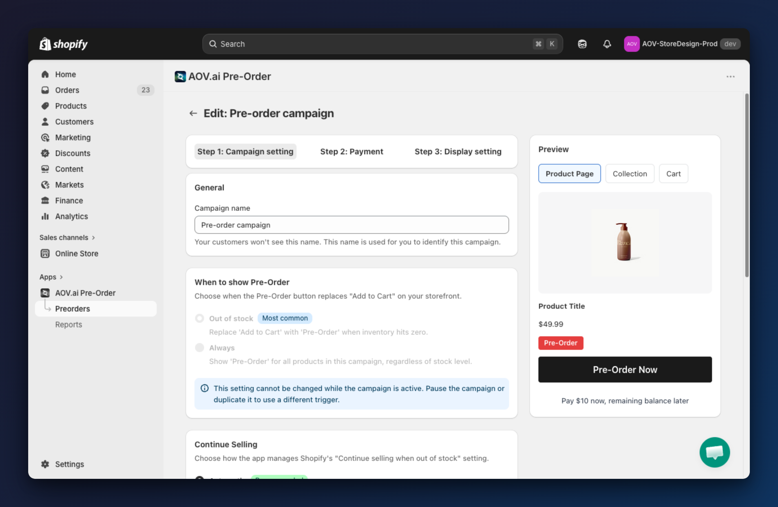Click the Analytics bar chart icon

(45, 216)
